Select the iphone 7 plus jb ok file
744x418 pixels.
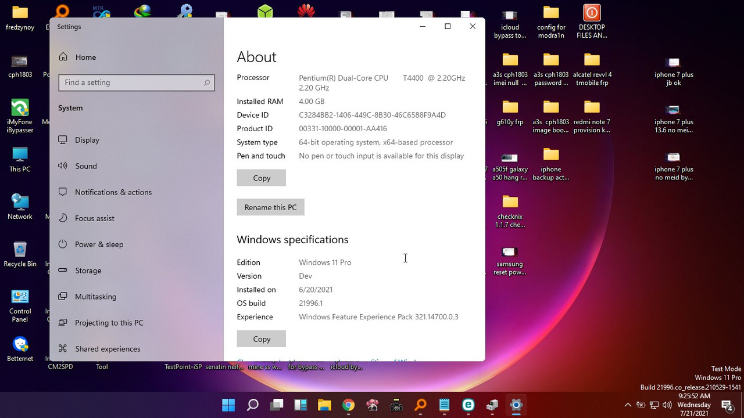(674, 70)
